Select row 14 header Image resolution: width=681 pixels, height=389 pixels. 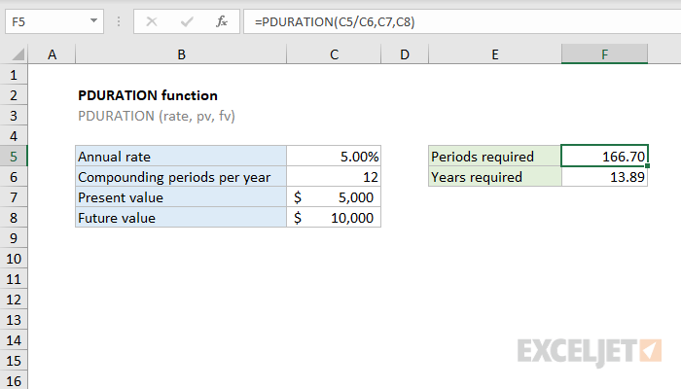[x=14, y=340]
